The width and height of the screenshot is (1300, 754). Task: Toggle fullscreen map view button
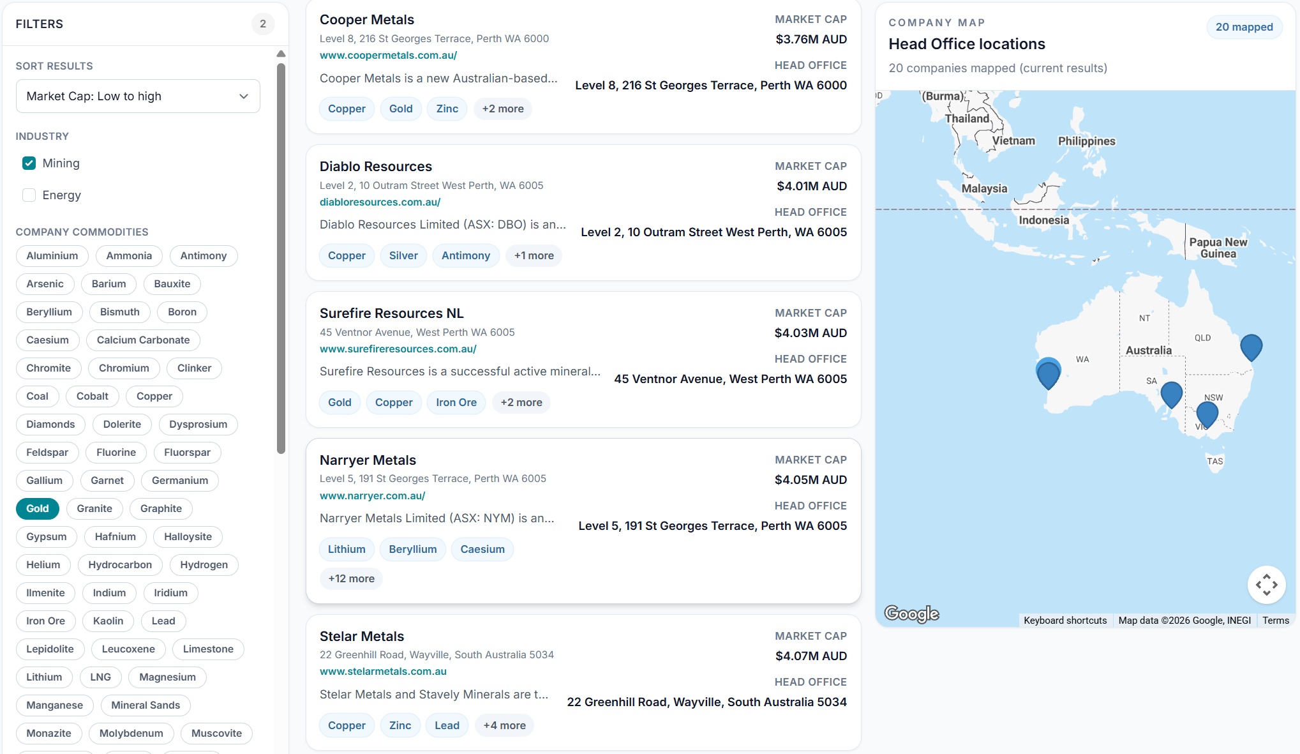[1266, 584]
